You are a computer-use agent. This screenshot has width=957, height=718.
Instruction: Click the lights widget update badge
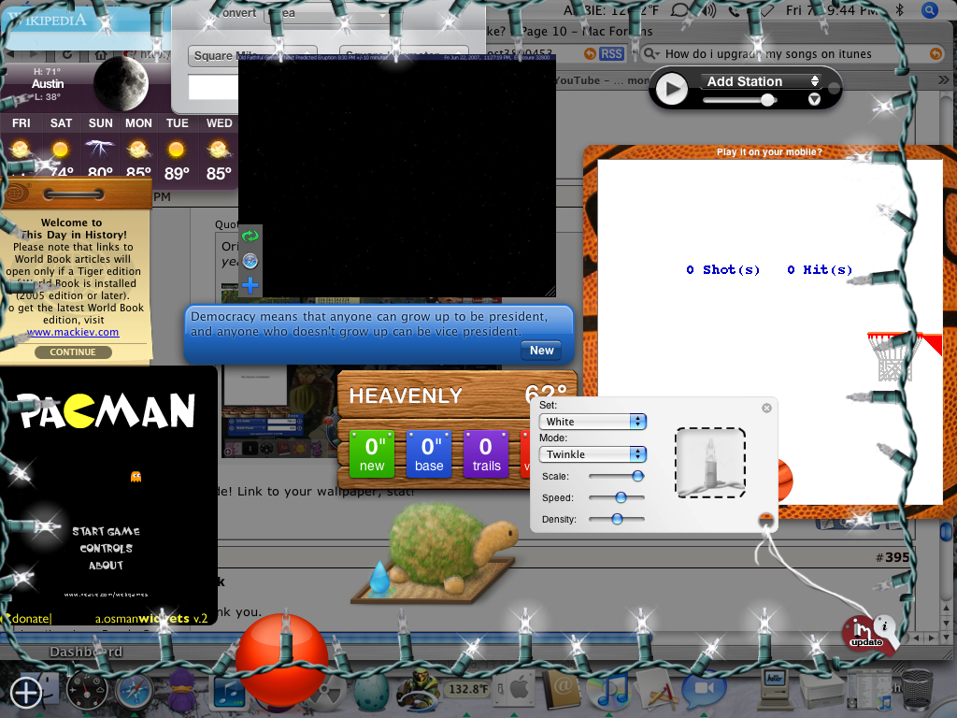(x=861, y=633)
